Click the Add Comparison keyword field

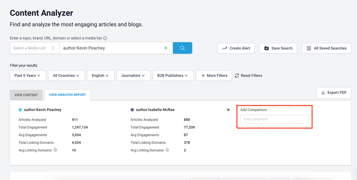[274, 119]
